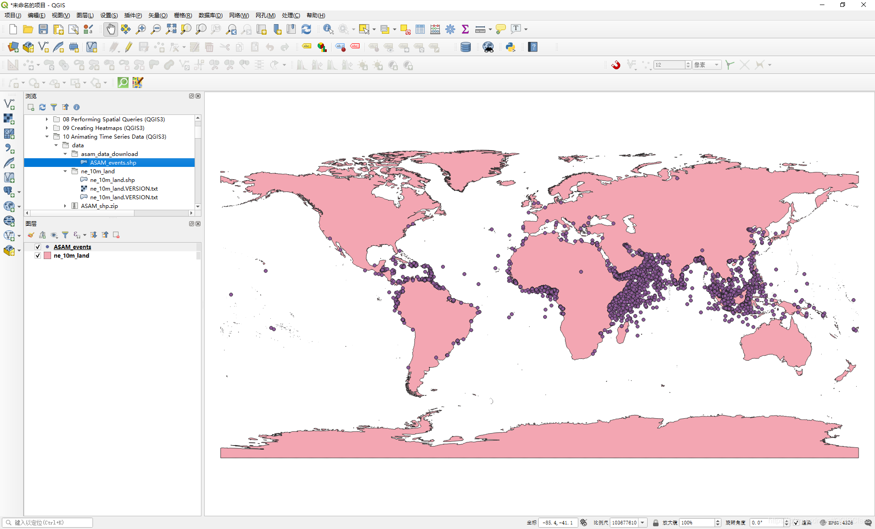Refresh the map canvas using the blue arrows icon
875x529 pixels.
(x=306, y=29)
